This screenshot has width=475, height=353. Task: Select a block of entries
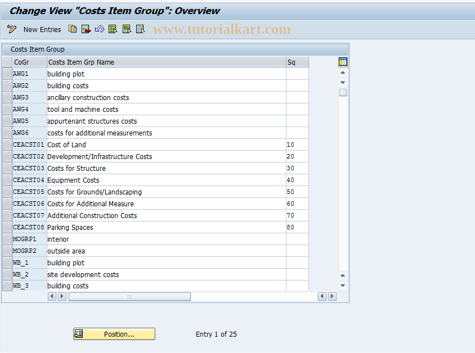coord(126,29)
